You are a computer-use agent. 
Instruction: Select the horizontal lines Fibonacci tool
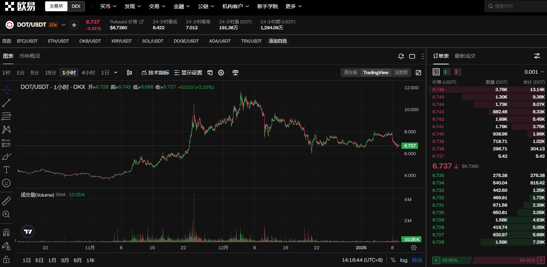(x=6, y=116)
